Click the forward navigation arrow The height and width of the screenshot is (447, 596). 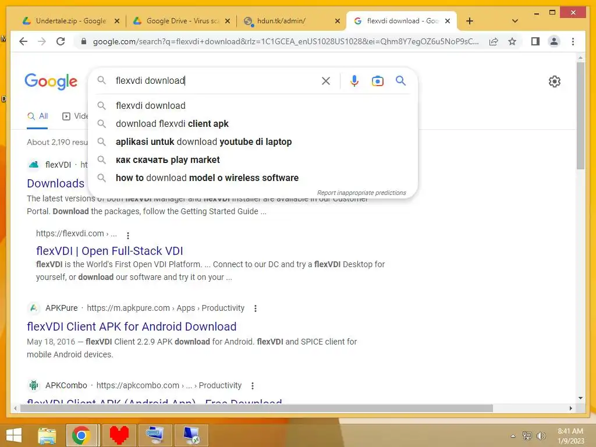pos(42,41)
